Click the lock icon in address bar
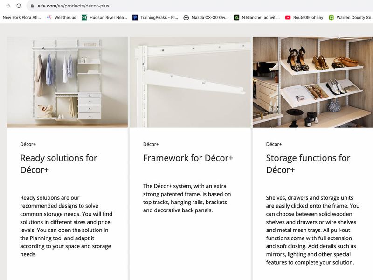 32,6
